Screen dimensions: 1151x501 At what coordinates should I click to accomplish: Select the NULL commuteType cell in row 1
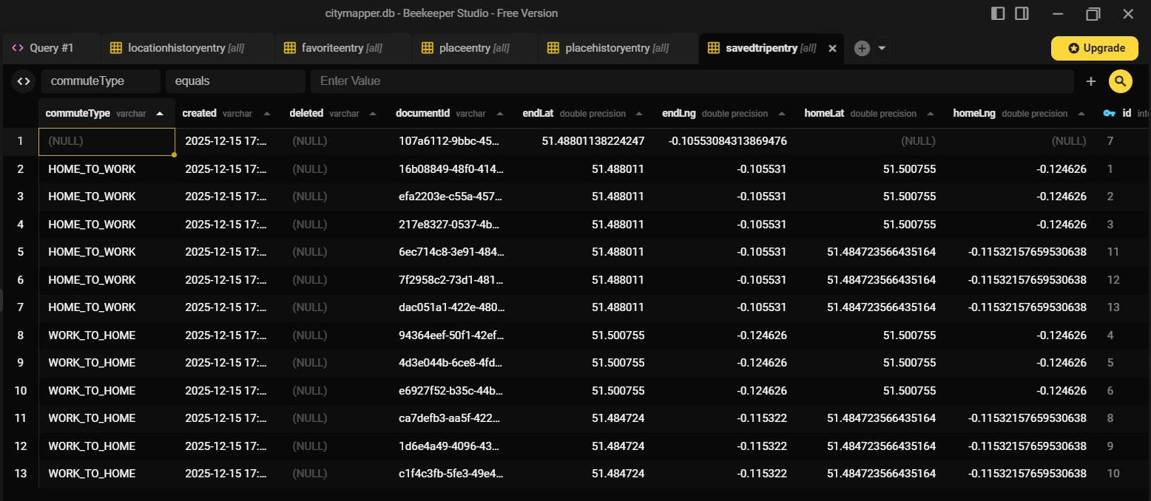coord(107,141)
